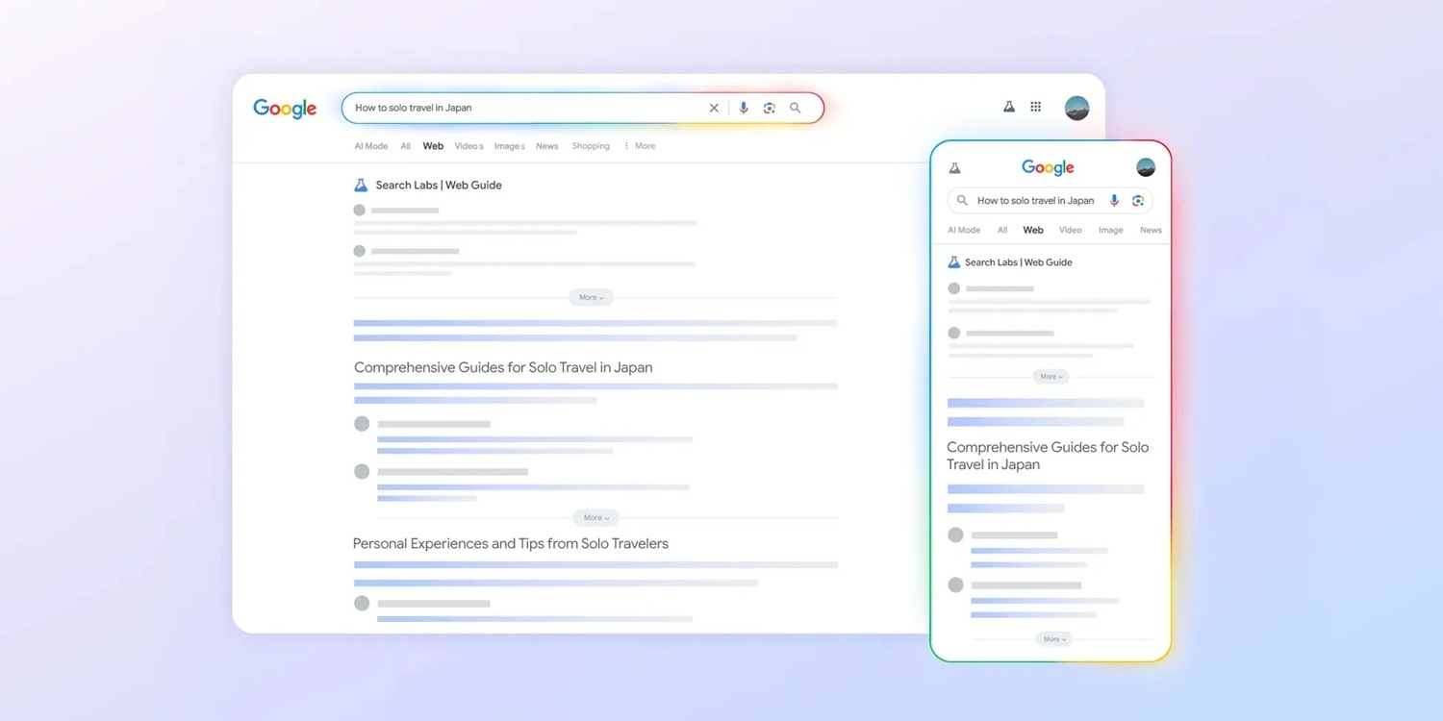Click the desktop magnifier search icon

click(x=796, y=108)
